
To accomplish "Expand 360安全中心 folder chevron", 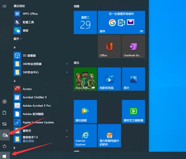I will click(x=67, y=72).
